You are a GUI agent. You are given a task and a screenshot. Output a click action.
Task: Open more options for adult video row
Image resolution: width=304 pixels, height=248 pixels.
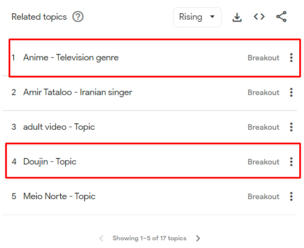[x=291, y=127]
